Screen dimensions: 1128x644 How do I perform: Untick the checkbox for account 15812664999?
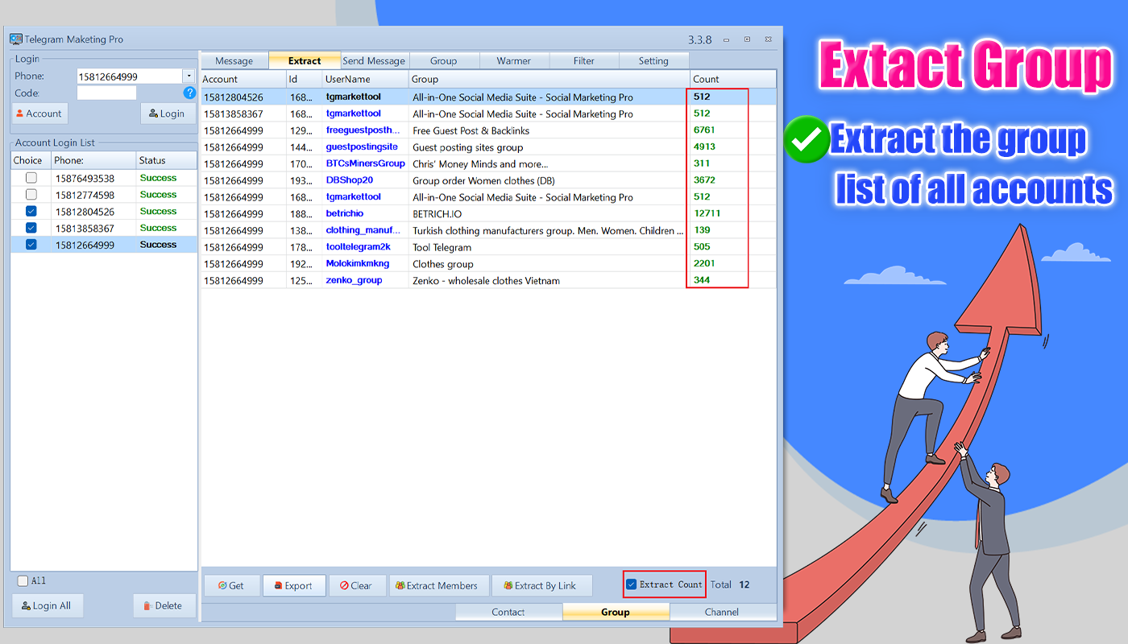point(31,245)
